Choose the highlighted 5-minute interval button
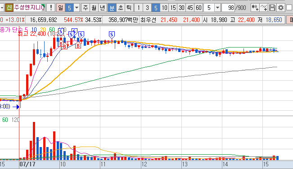This screenshot has width=293, height=169. tap(156, 8)
